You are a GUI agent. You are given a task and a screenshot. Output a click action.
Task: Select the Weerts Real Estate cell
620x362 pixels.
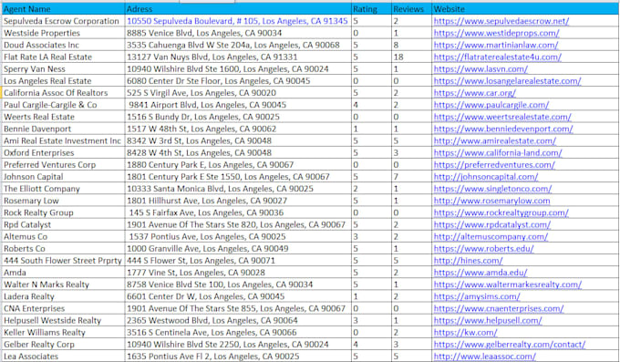63,117
